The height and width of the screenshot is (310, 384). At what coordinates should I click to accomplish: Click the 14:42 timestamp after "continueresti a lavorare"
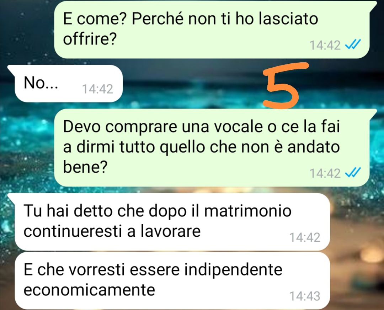305,237
